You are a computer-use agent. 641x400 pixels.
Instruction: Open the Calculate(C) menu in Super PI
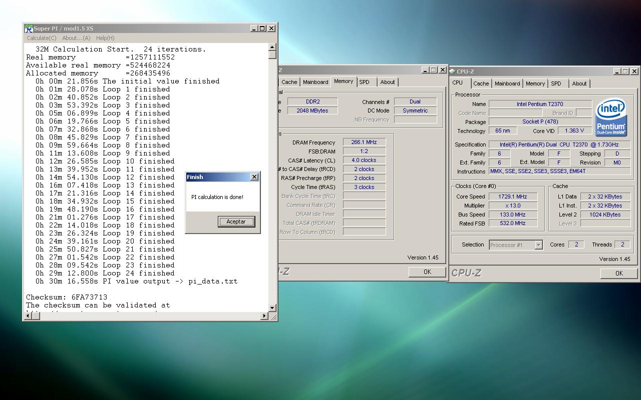41,38
